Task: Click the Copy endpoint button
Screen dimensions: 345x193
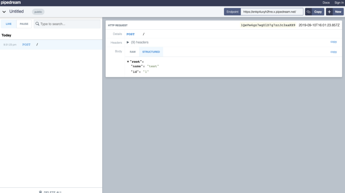Action: [318, 12]
